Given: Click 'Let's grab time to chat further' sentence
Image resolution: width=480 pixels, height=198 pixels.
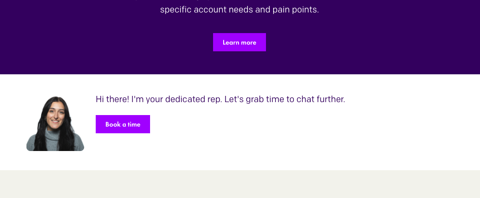Looking at the screenshot, I should 285,99.
